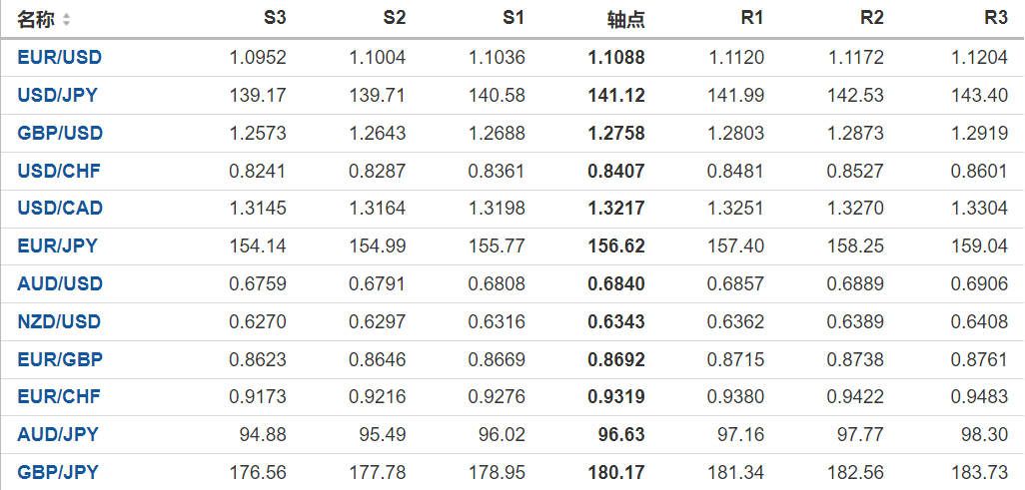The height and width of the screenshot is (490, 1025).
Task: Click the AUD/JPY currency pair
Action: pyautogui.click(x=57, y=435)
